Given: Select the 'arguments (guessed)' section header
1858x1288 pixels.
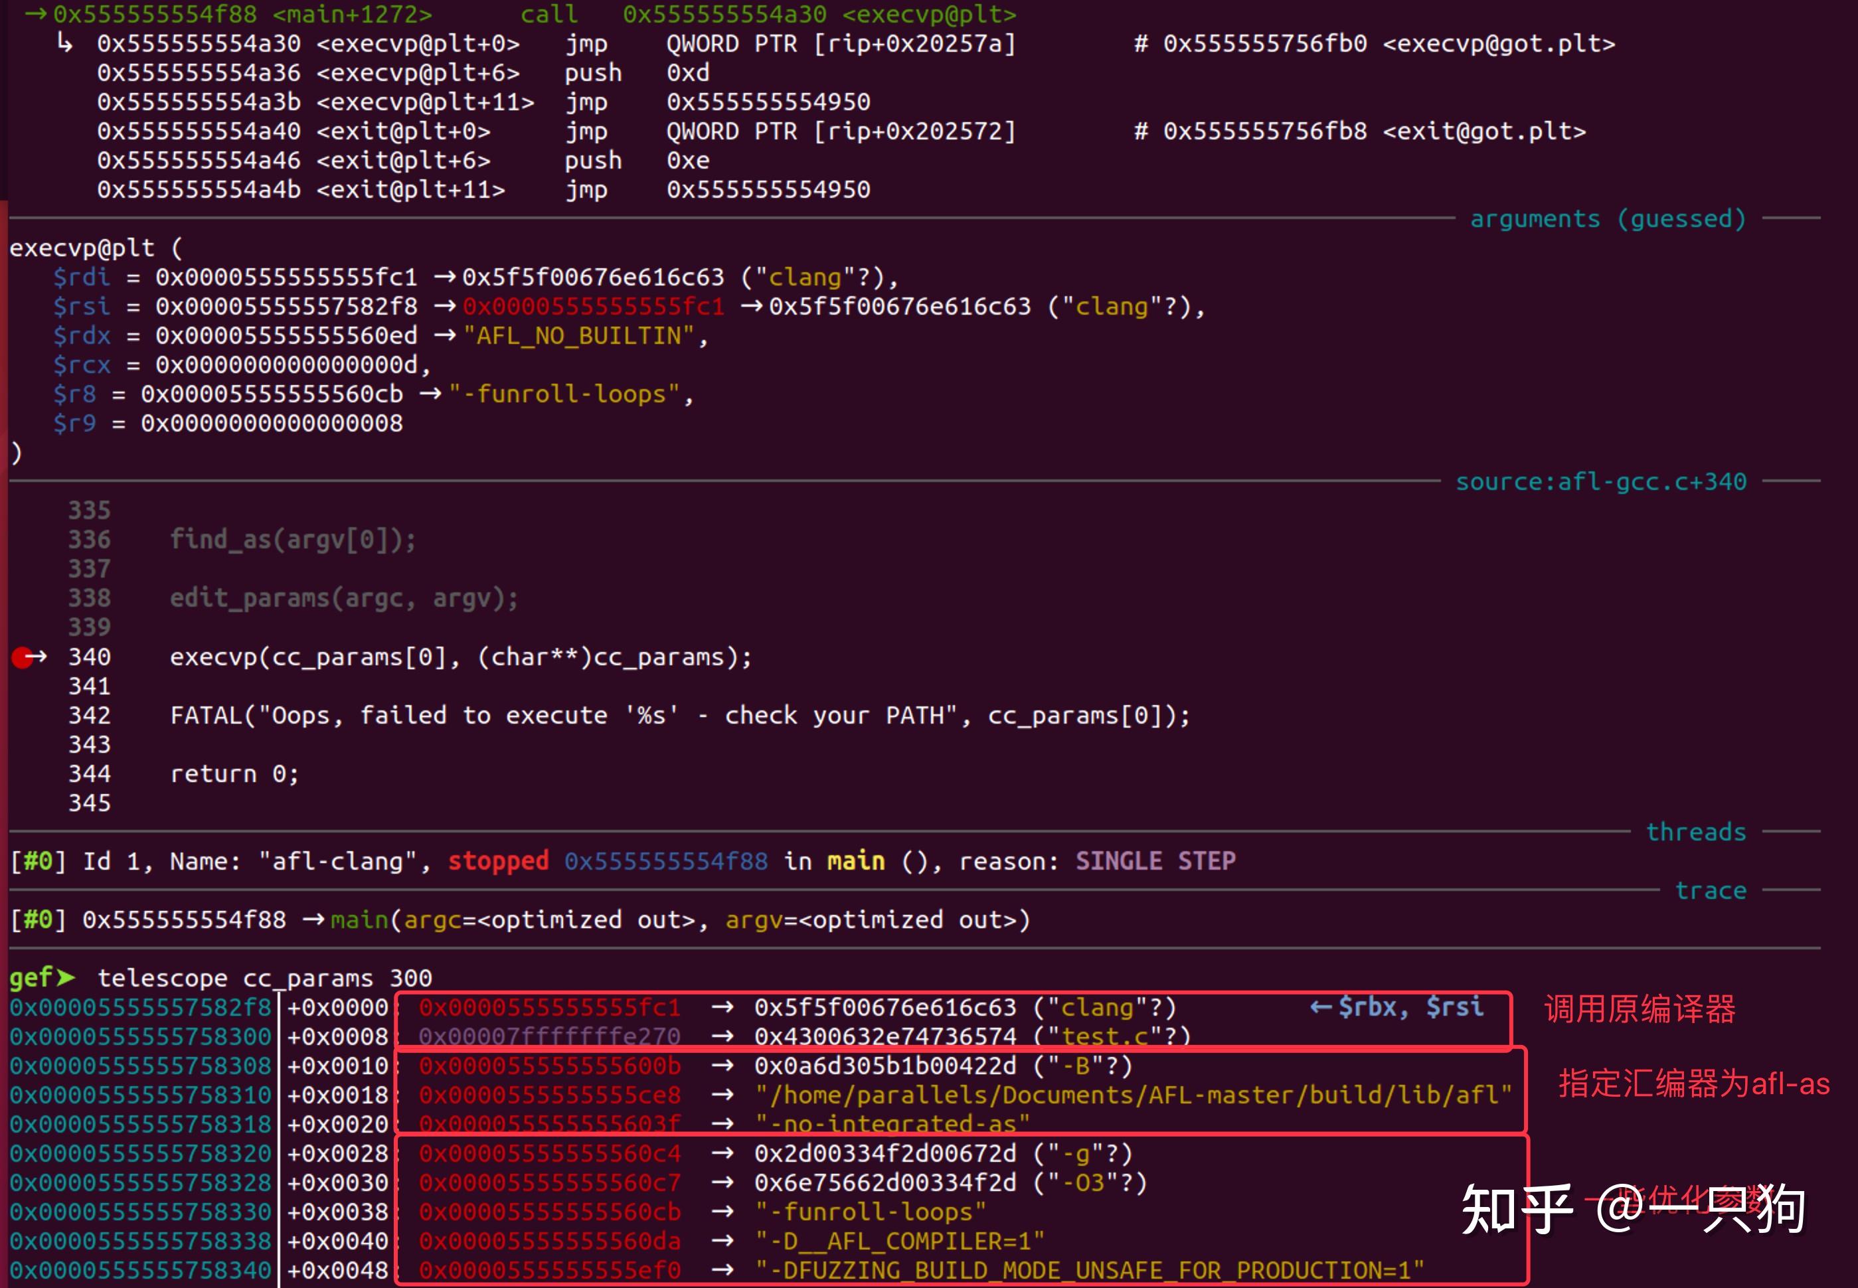Looking at the screenshot, I should pyautogui.click(x=1607, y=218).
